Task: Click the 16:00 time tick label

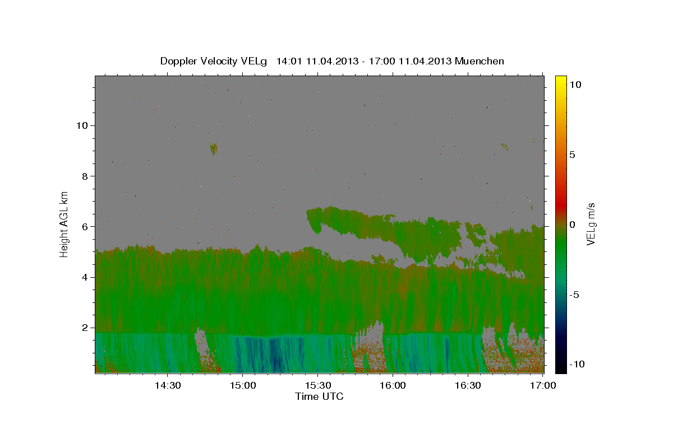Action: coord(393,385)
